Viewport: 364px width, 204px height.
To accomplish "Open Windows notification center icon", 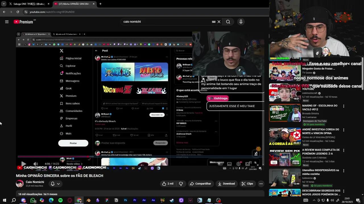I will pyautogui.click(x=358, y=200).
